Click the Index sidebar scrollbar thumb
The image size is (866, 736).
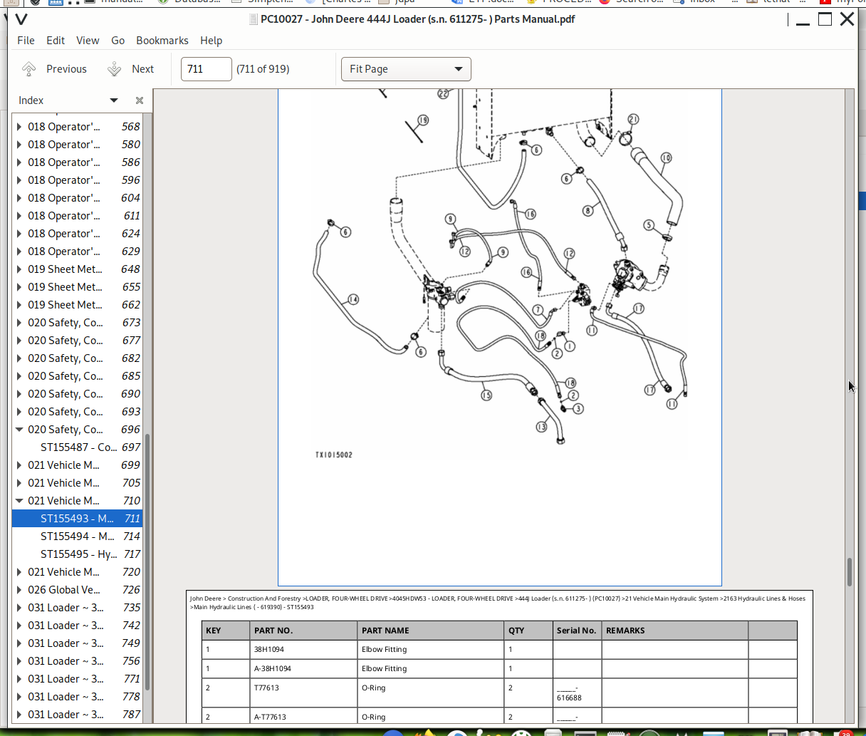point(147,561)
